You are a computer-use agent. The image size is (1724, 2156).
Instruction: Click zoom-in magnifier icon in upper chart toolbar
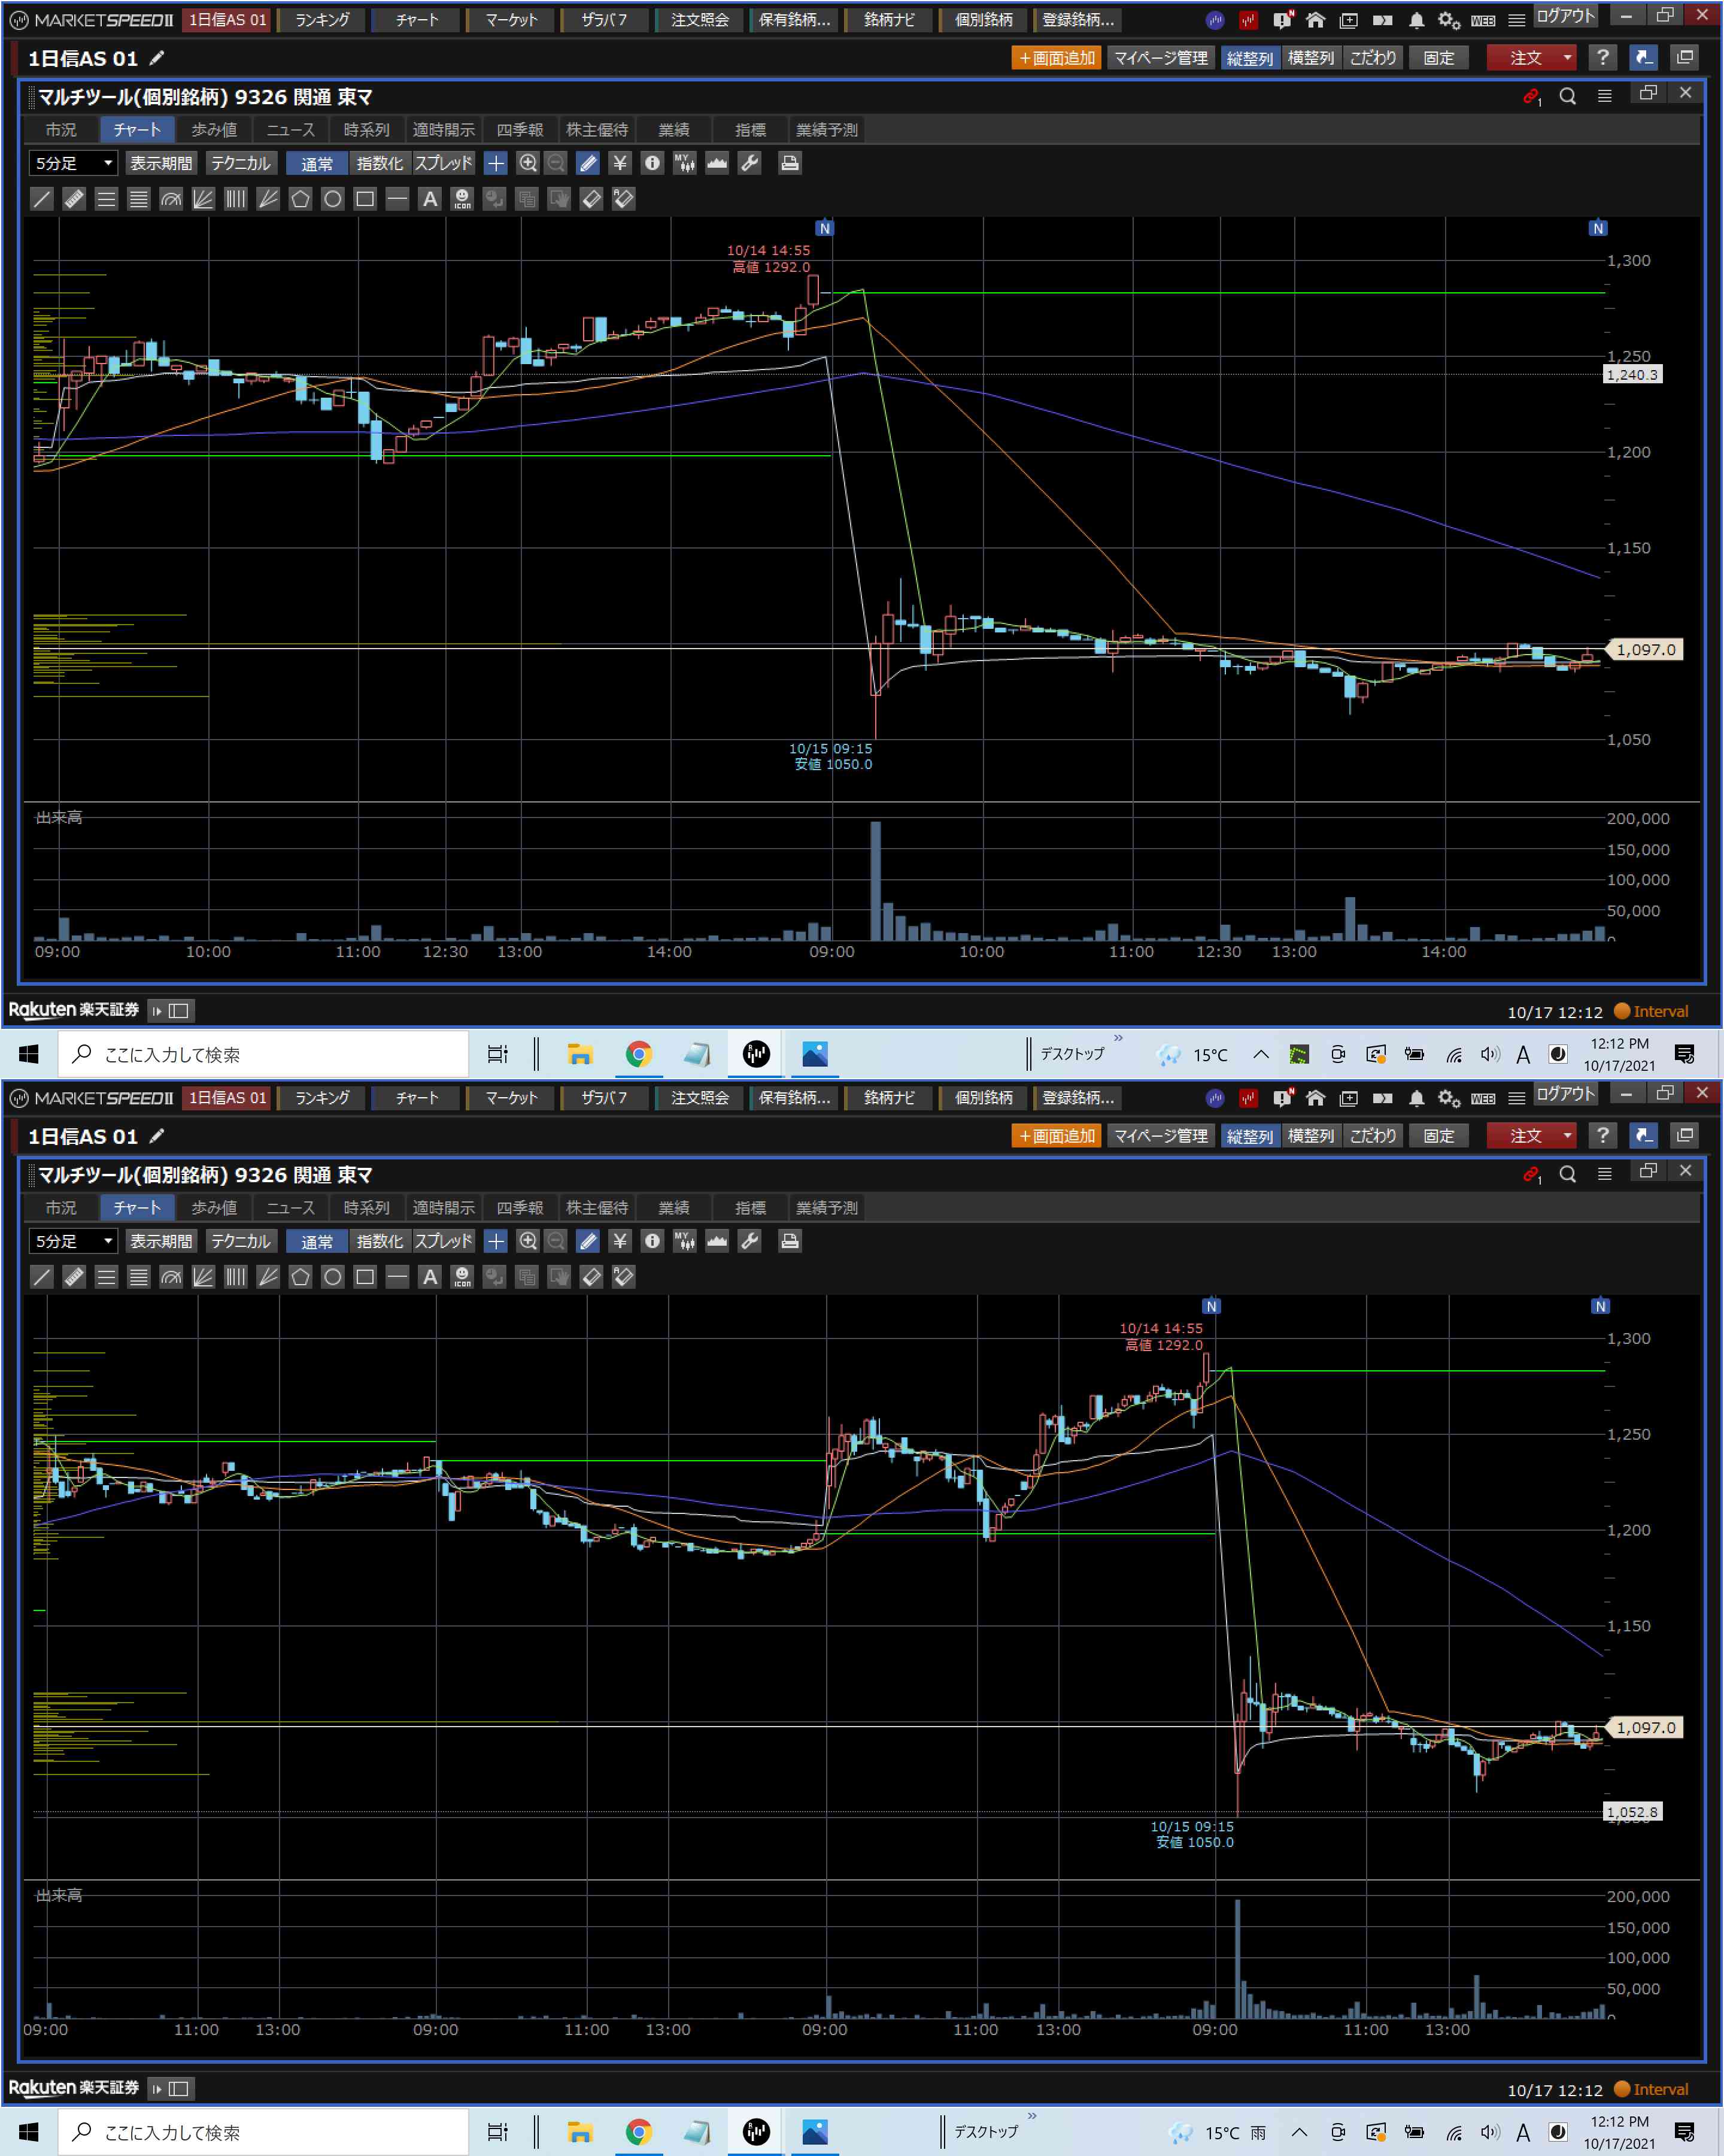click(x=528, y=163)
